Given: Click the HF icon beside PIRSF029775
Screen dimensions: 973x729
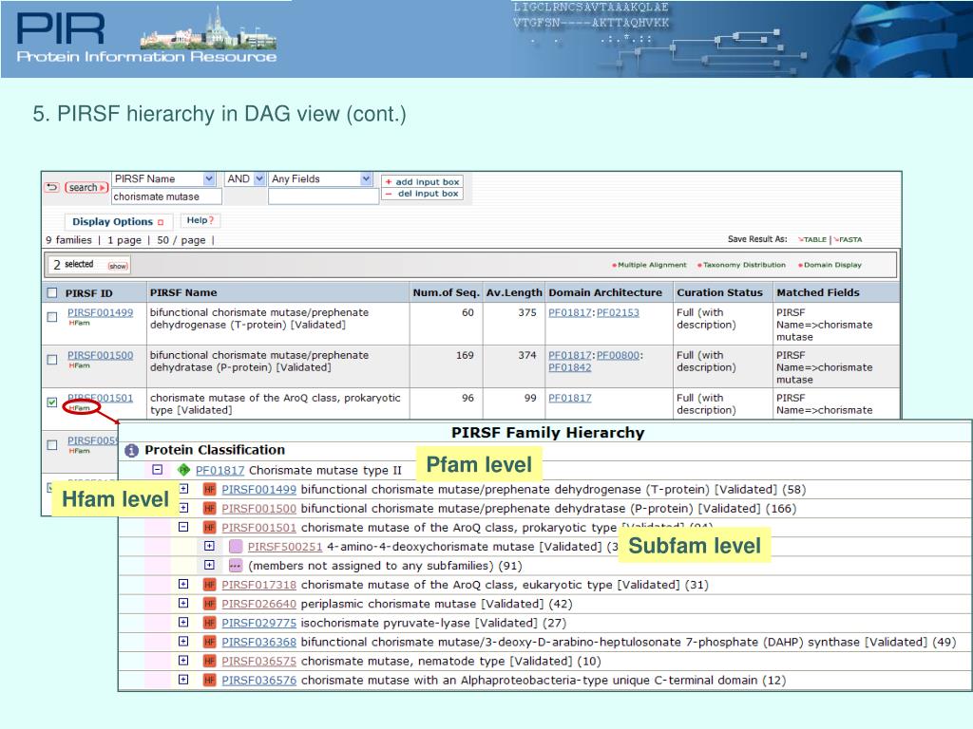Looking at the screenshot, I should [x=210, y=623].
